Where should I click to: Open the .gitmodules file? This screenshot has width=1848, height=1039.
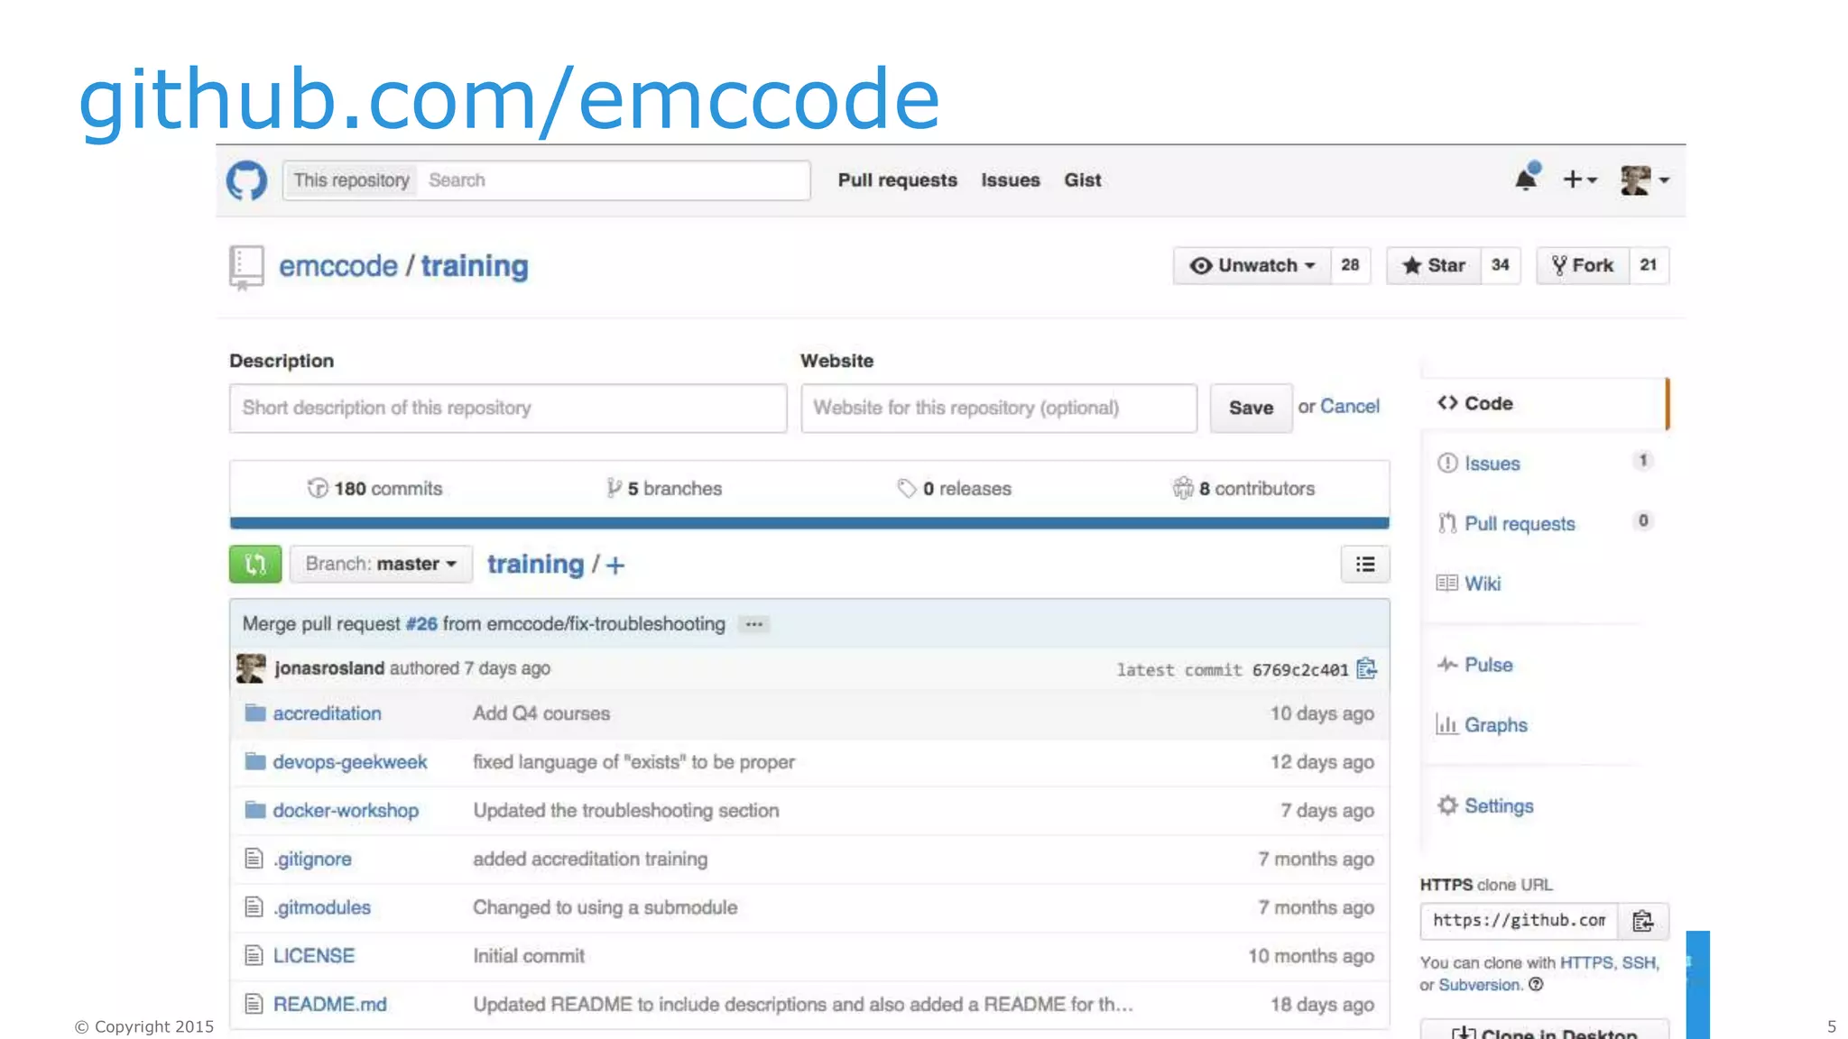[322, 907]
